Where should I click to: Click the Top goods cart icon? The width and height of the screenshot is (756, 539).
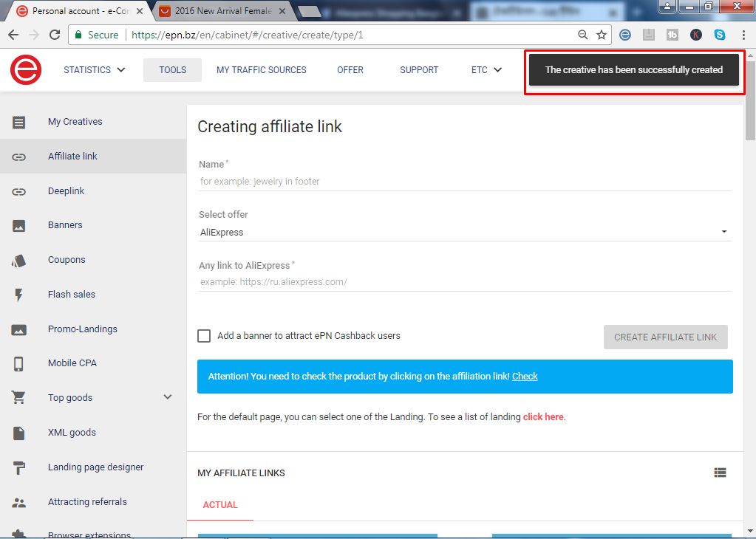[18, 398]
